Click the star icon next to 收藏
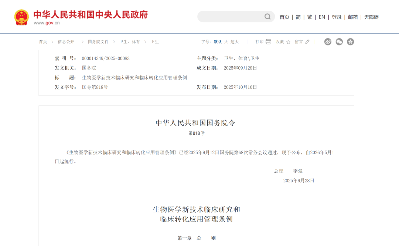This screenshot has height=246, width=399. coord(288,42)
